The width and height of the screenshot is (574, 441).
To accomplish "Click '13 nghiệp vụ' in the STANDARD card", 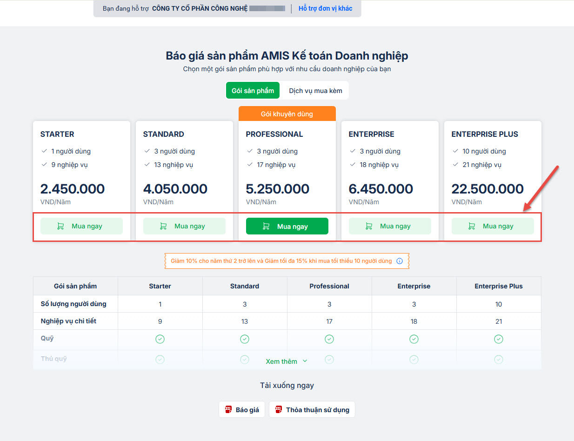I will [x=174, y=165].
